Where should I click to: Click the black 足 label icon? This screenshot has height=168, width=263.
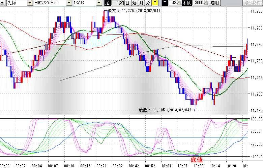click(x=107, y=3)
